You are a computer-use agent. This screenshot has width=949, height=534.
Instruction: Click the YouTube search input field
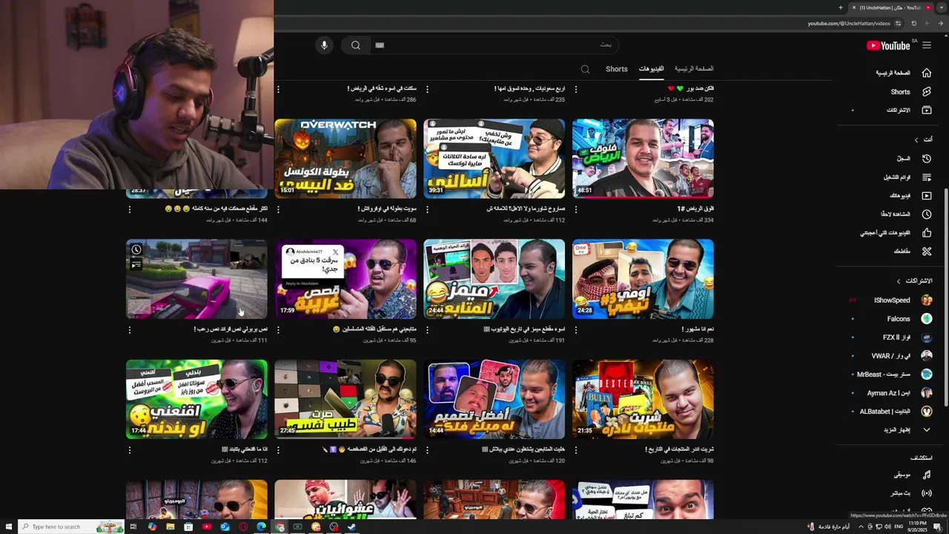point(493,45)
